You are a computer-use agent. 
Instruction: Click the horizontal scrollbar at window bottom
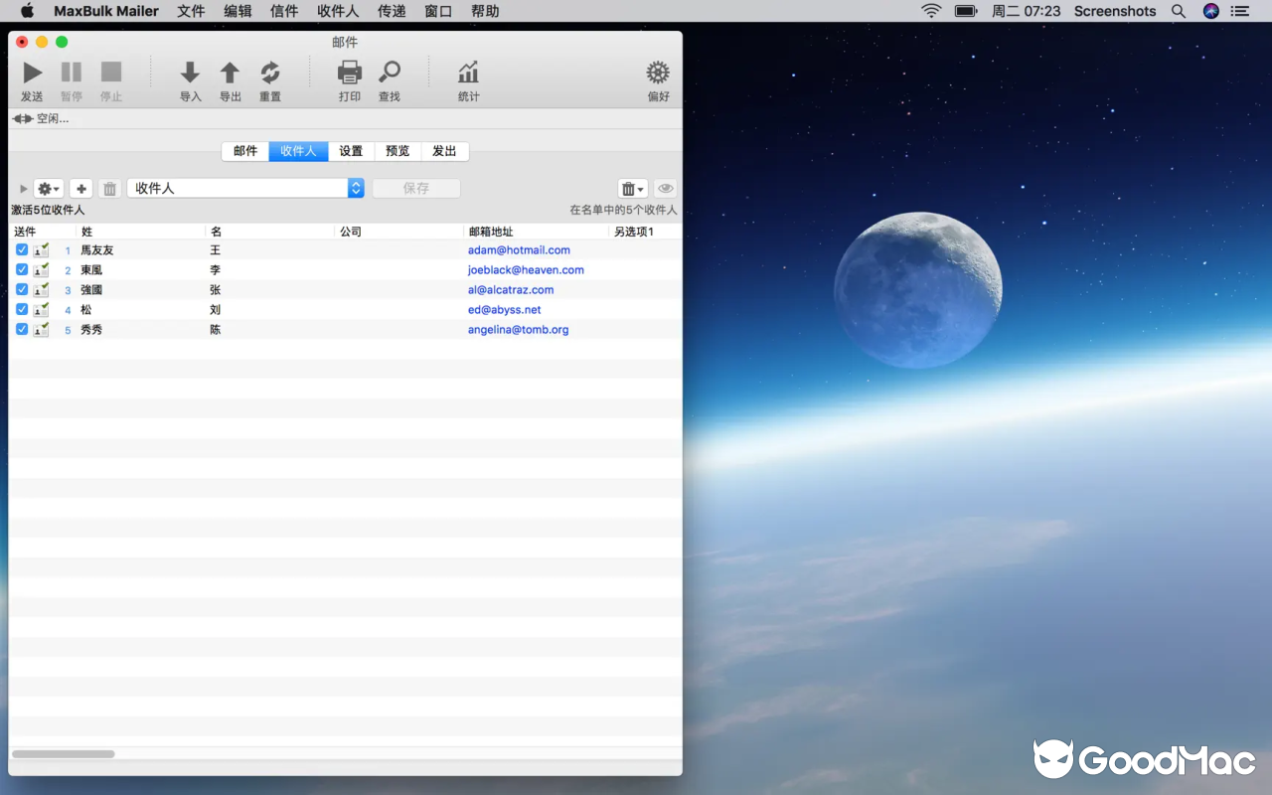tap(63, 754)
